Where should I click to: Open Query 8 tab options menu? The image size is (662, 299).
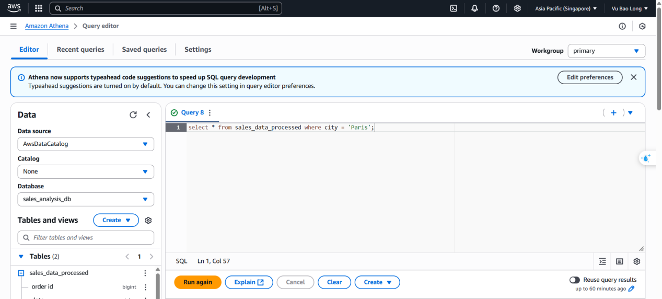pos(210,113)
